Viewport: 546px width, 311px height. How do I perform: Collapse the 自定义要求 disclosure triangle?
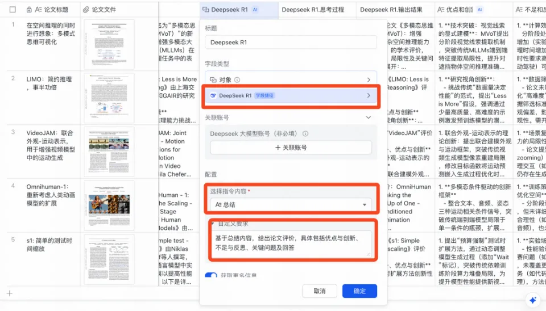213,224
